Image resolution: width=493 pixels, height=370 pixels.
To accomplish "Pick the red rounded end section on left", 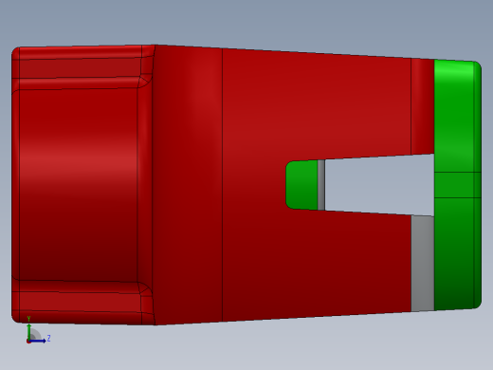I will click(x=82, y=185).
